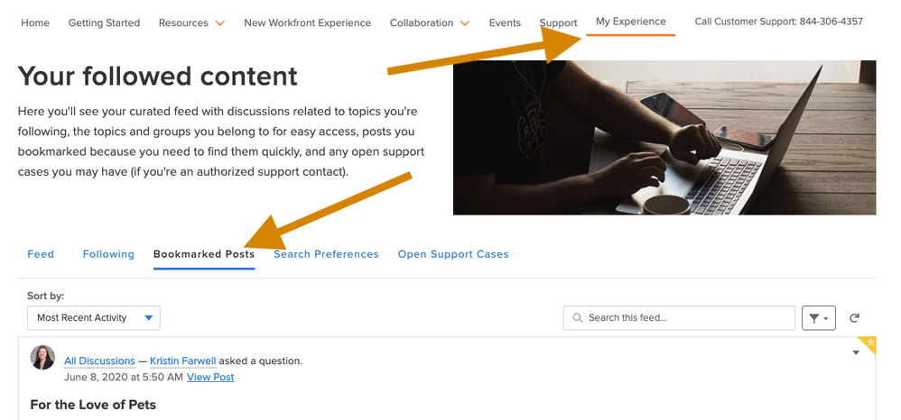This screenshot has width=901, height=420.
Task: Select the My Experience menu item
Action: (630, 22)
